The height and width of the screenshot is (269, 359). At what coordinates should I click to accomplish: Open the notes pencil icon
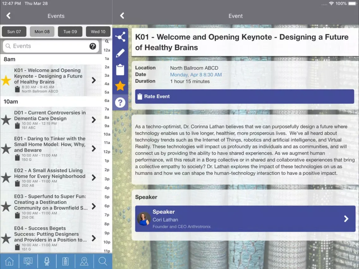[x=120, y=53]
